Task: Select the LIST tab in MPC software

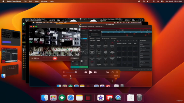Action: pyautogui.click(x=99, y=30)
